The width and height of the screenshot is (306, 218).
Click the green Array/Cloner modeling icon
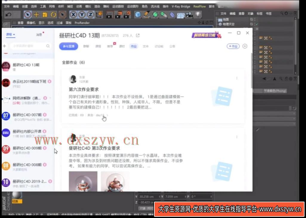pos(164,15)
